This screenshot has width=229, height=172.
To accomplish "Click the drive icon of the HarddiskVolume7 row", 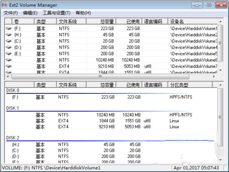I will [x=9, y=66].
